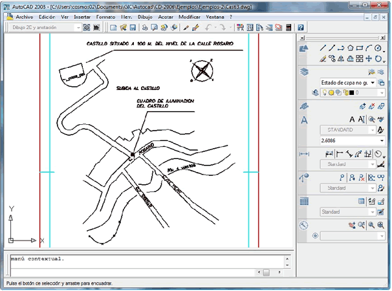Select the Line tool in the dashboard
This screenshot has width=392, height=291.
[323, 48]
